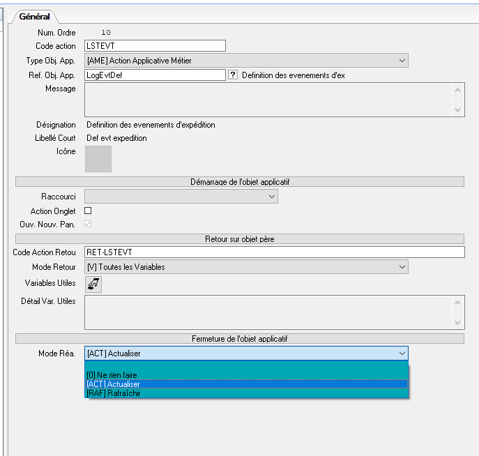Open the Variables Utiles picker icon

pos(93,284)
